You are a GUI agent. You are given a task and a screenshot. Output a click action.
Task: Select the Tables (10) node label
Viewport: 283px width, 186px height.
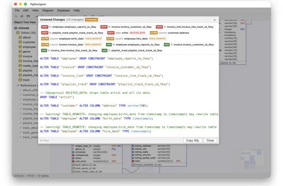pyautogui.click(x=28, y=33)
